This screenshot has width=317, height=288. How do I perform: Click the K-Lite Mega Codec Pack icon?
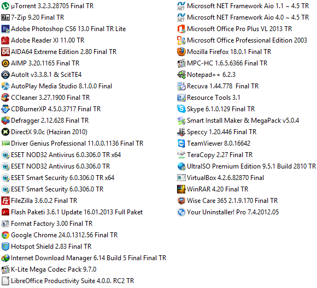[5, 269]
